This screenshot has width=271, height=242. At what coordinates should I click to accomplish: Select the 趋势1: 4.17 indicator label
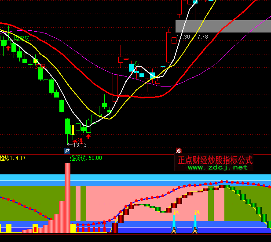point(13,158)
